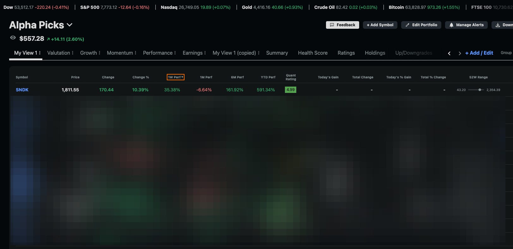Viewport: 513px width, 249px height.
Task: Open options menu for My View 1 (copied) tab
Action: click(259, 53)
